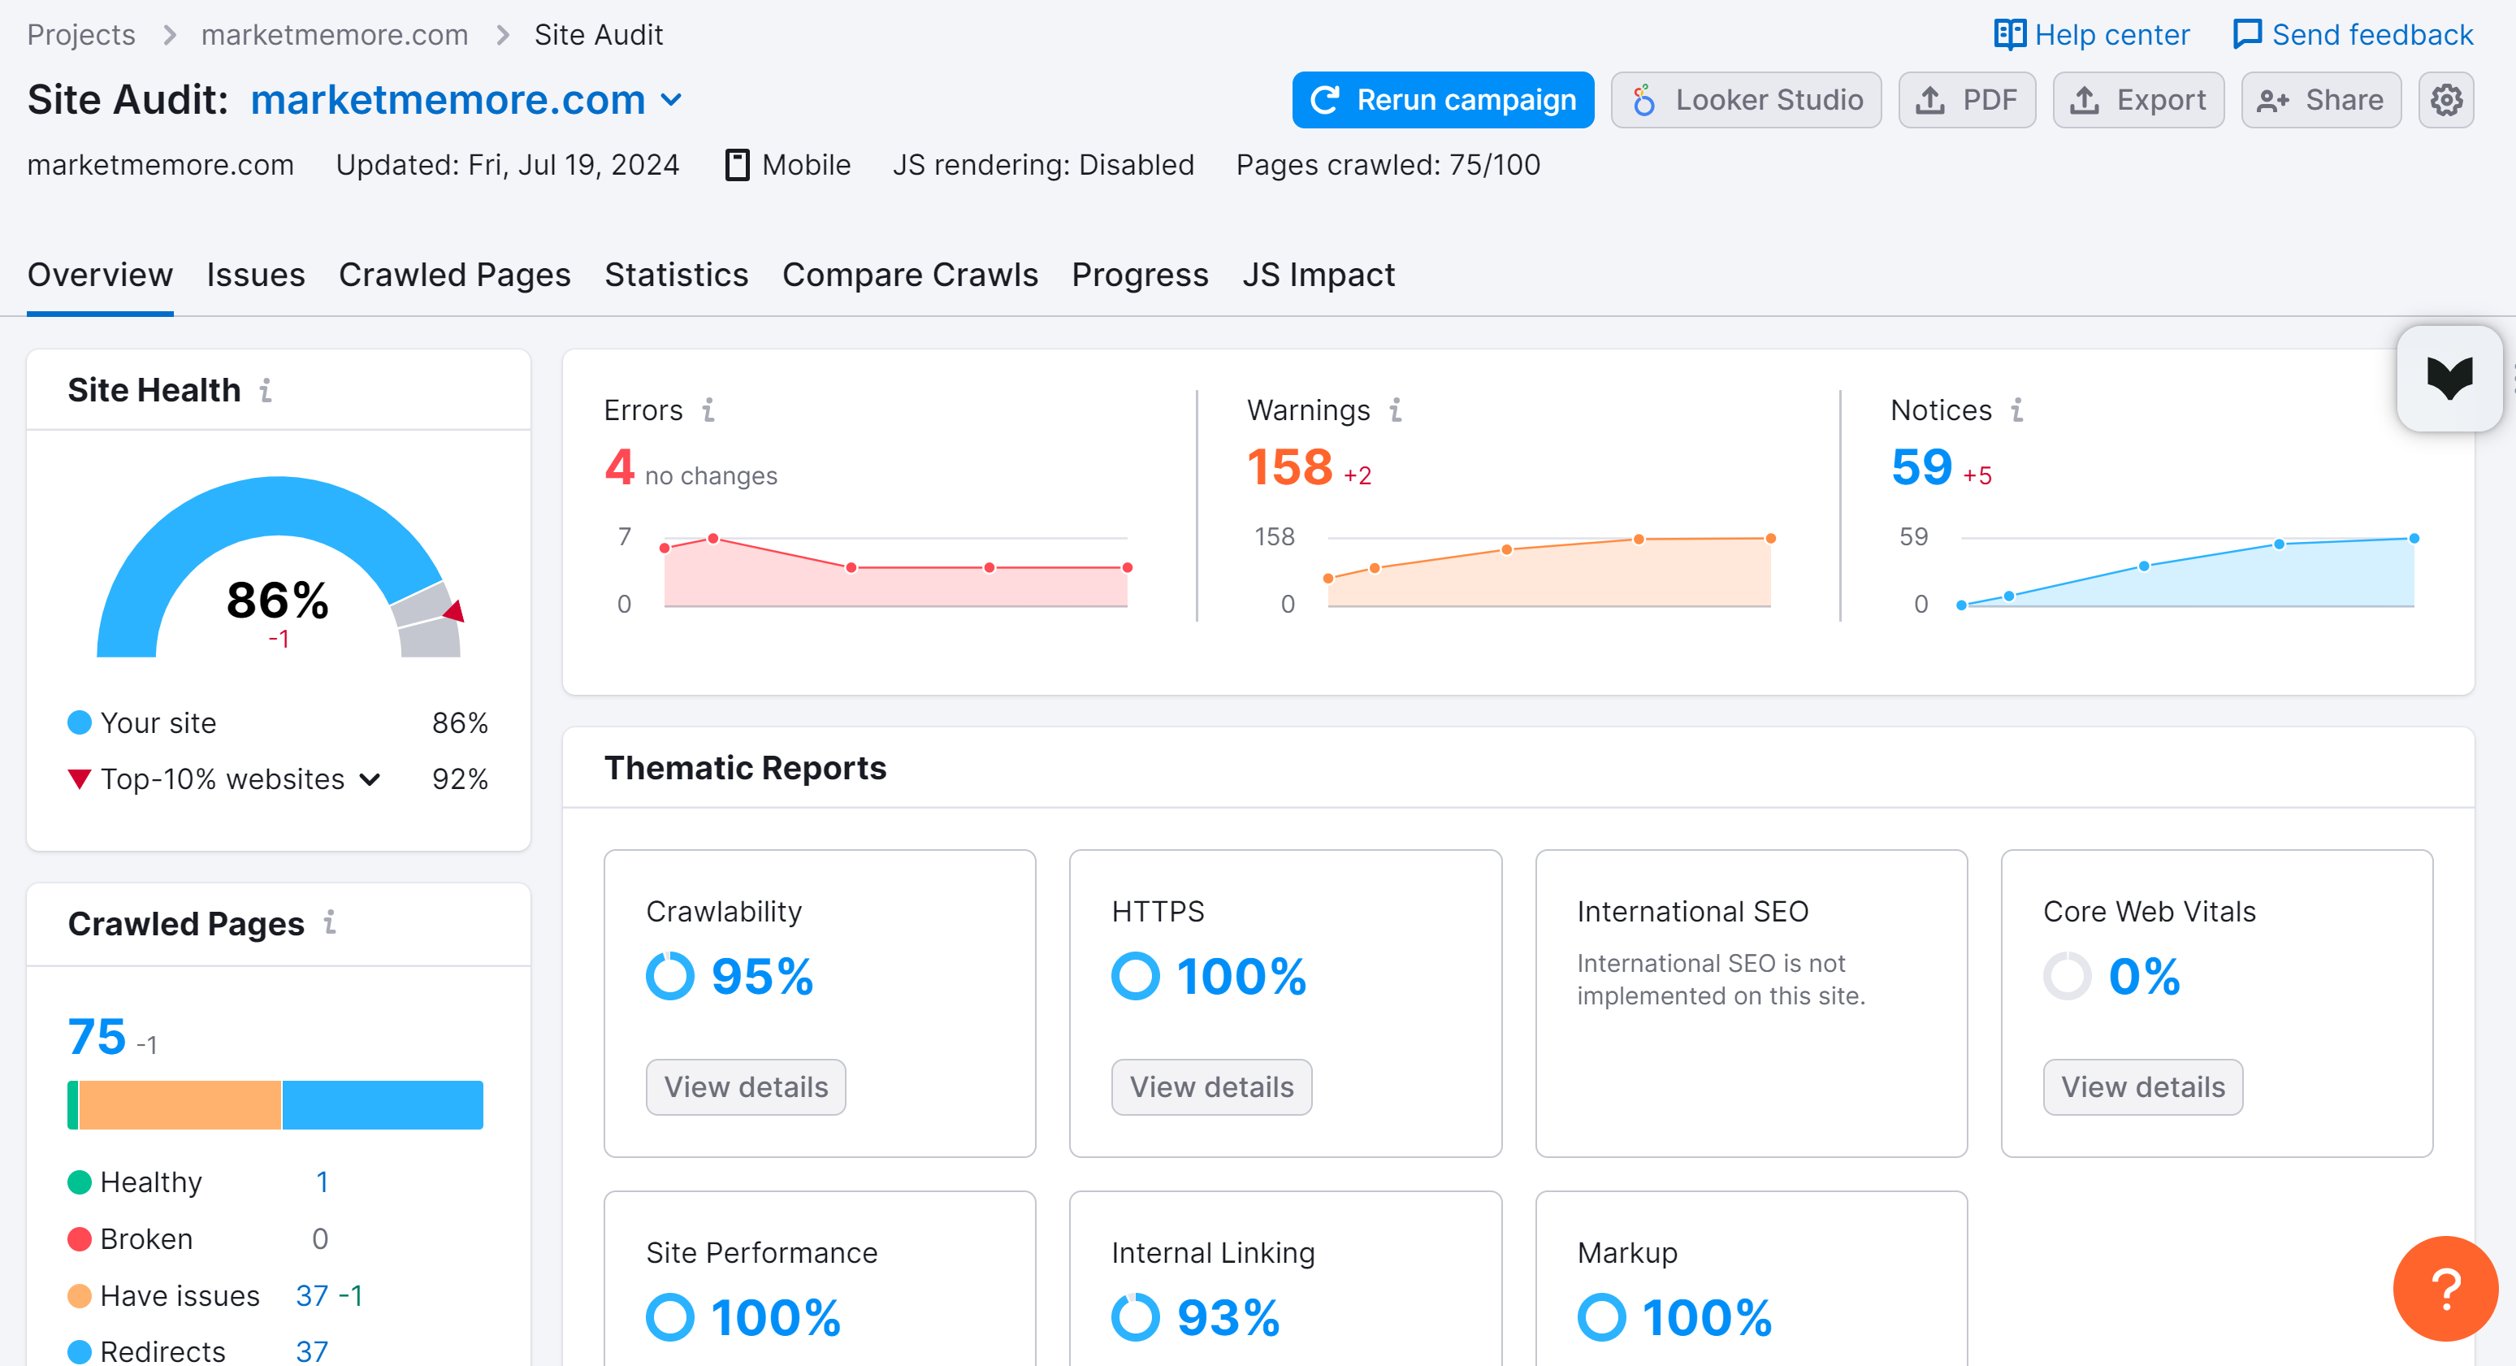2516x1366 pixels.
Task: Click the black widget icon at right edge
Action: (x=2449, y=379)
